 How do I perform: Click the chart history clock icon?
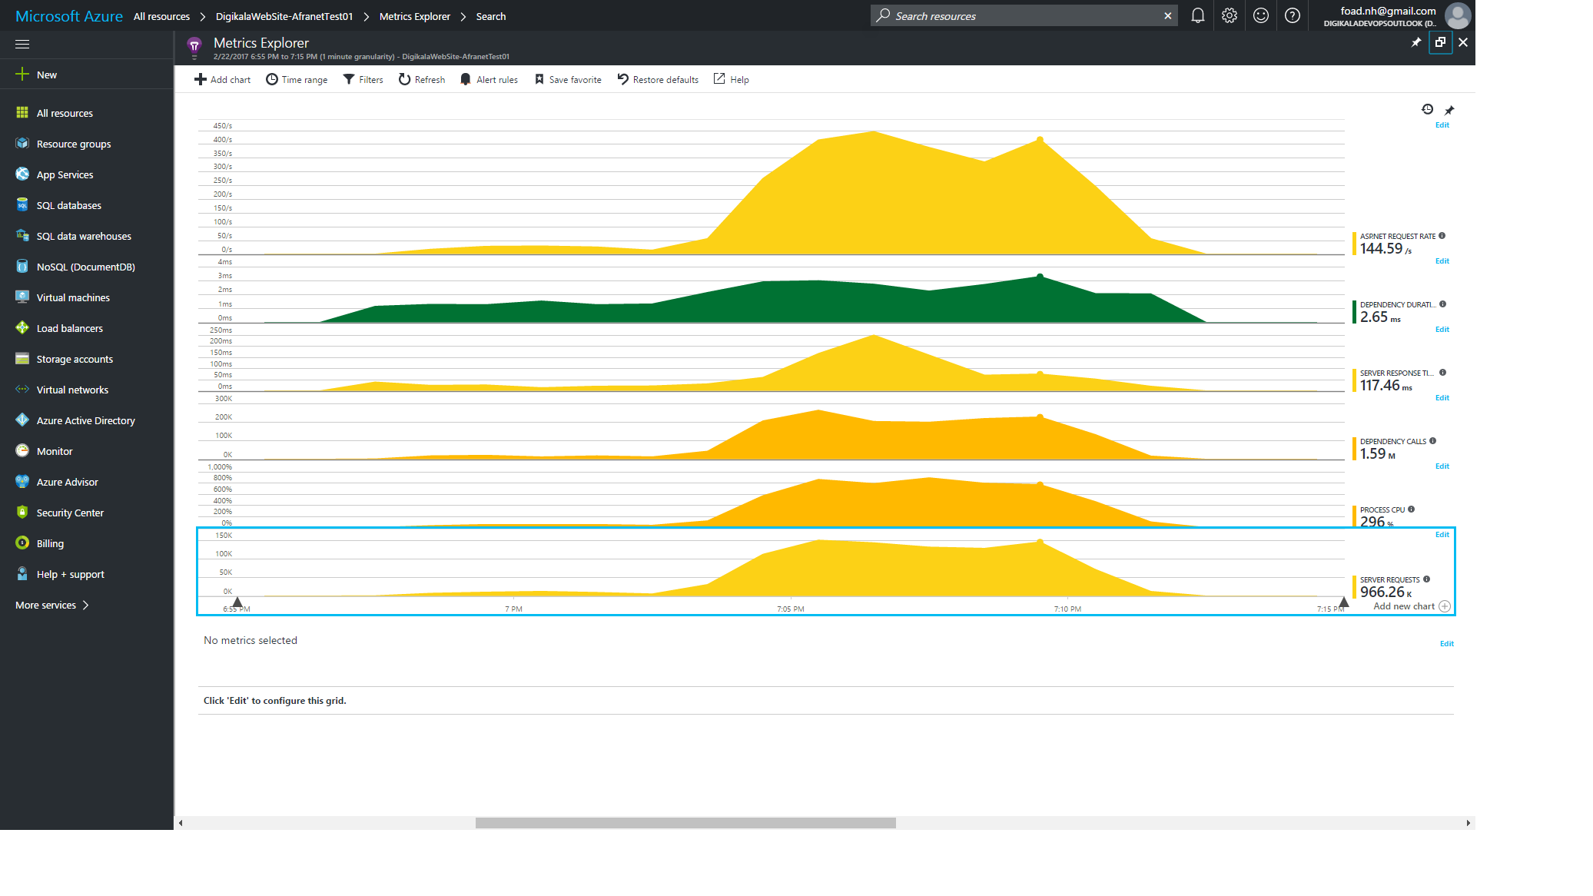tap(1428, 109)
